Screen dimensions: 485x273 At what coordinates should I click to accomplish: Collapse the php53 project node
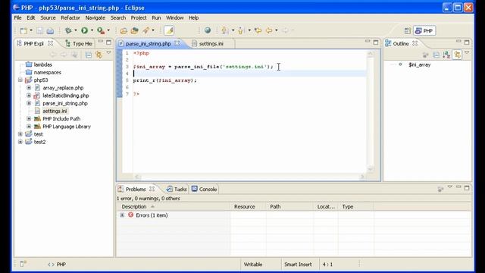click(20, 80)
